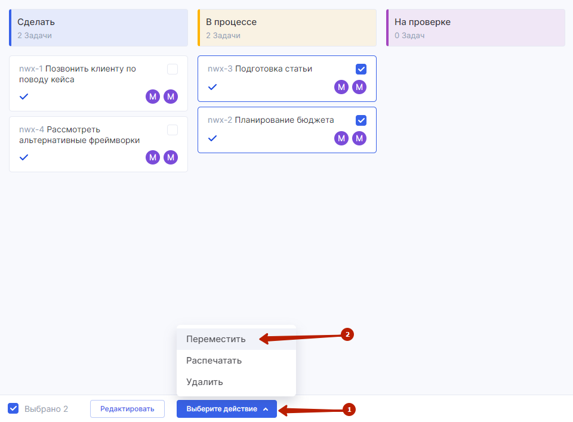Screen dimensions: 573x422
Task: Collapse the Выберите действие dropdown
Action: click(226, 409)
